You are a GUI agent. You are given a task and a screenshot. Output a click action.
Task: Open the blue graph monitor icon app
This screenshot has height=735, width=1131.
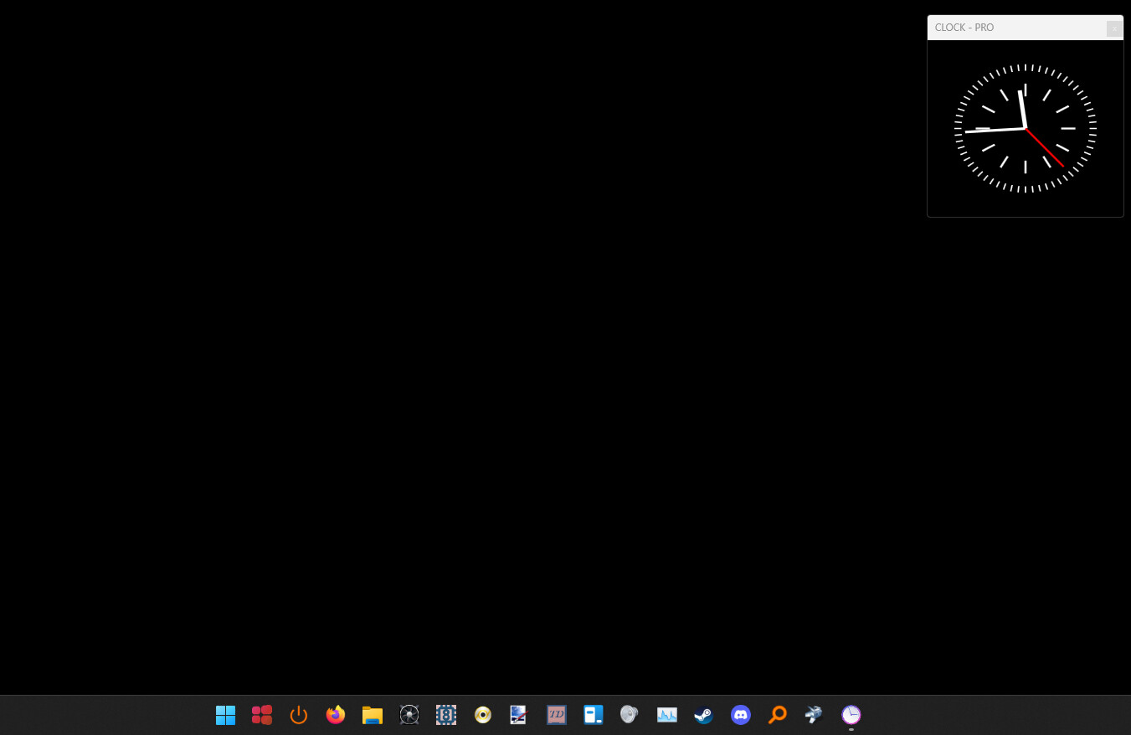click(667, 715)
